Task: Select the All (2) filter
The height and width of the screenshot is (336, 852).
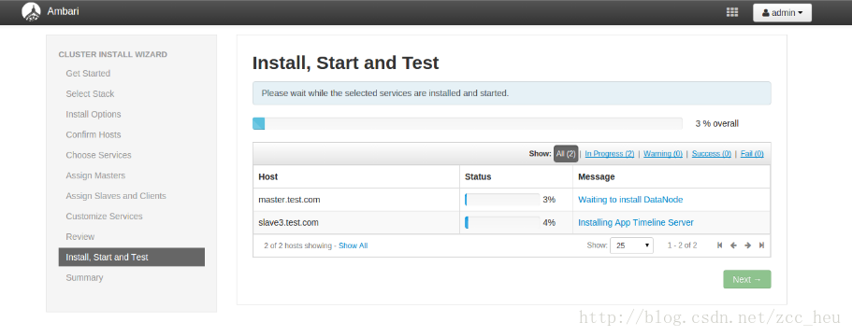Action: pyautogui.click(x=566, y=154)
